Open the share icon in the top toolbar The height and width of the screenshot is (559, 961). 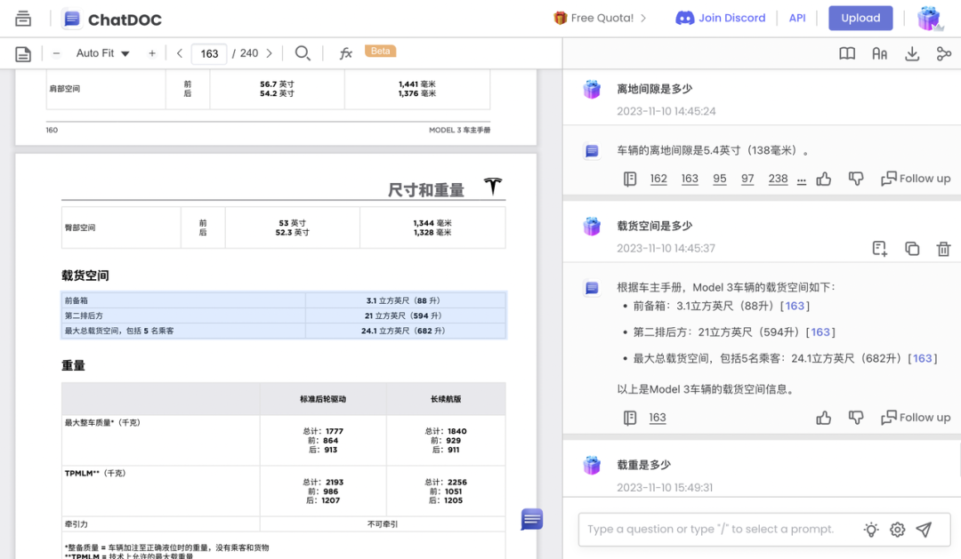tap(943, 53)
